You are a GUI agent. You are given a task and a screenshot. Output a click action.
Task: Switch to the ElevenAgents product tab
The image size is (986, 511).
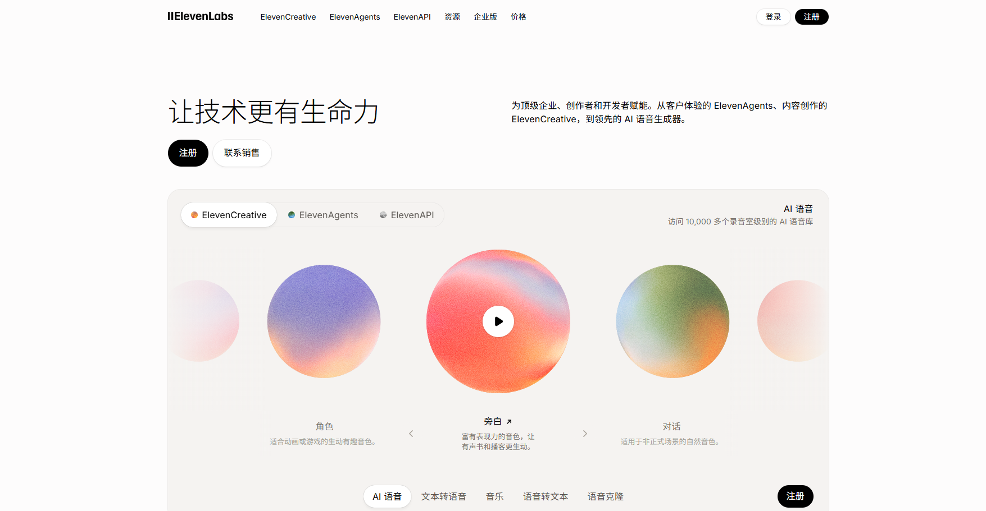(x=323, y=215)
